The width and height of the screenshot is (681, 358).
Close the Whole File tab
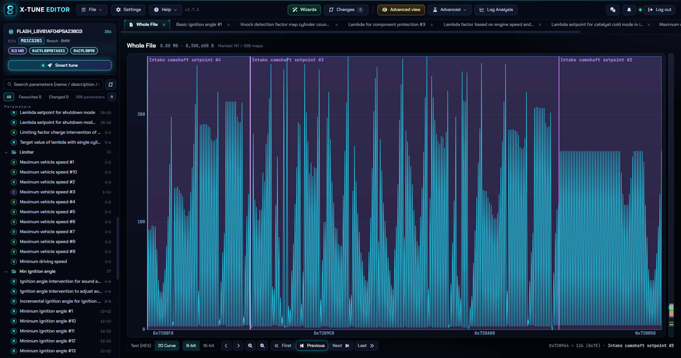pos(164,25)
